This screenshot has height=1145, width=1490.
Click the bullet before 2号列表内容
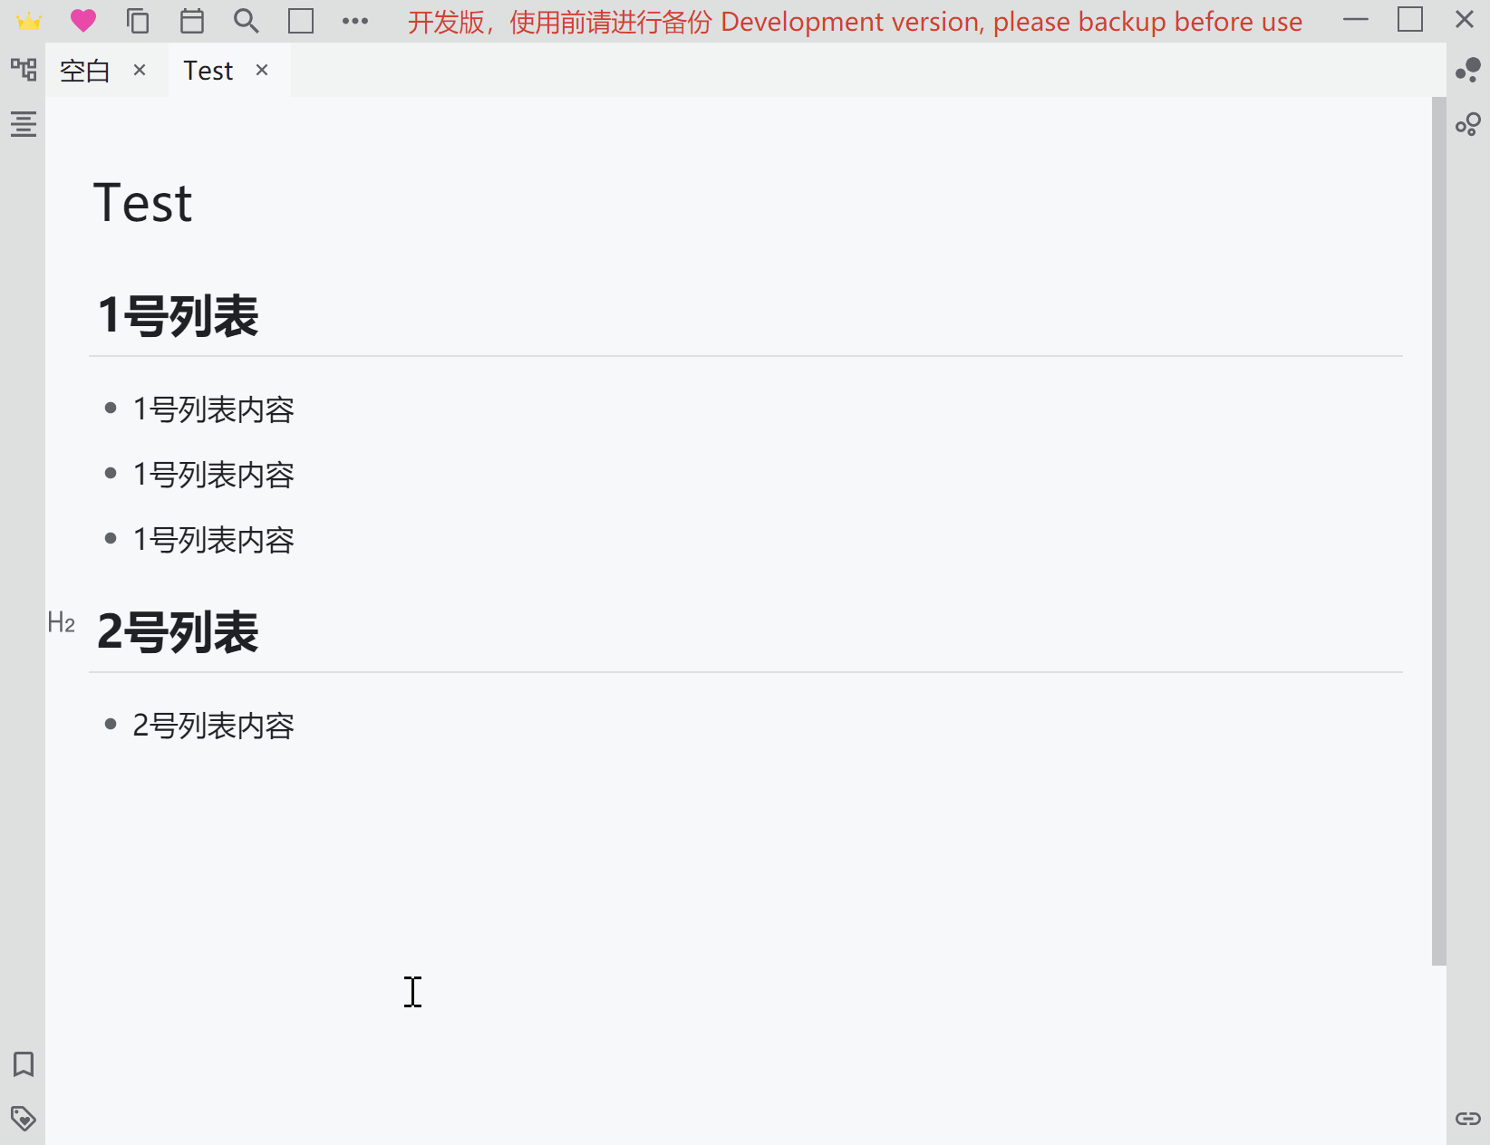(111, 724)
